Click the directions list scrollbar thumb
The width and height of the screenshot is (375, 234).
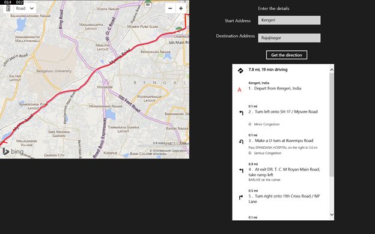(x=332, y=125)
